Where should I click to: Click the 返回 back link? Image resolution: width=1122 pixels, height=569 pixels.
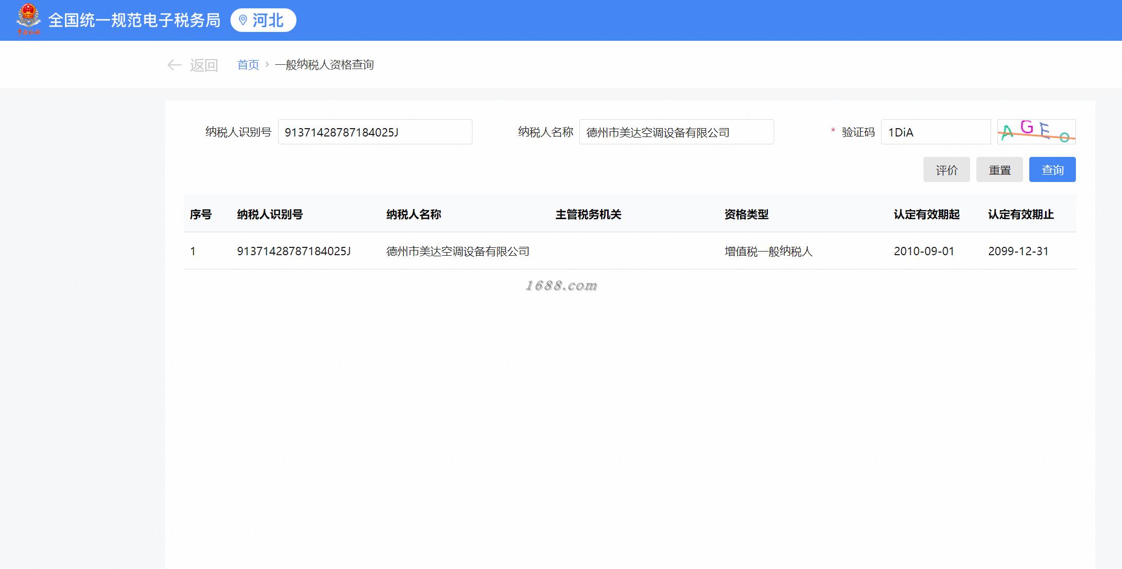pyautogui.click(x=204, y=65)
